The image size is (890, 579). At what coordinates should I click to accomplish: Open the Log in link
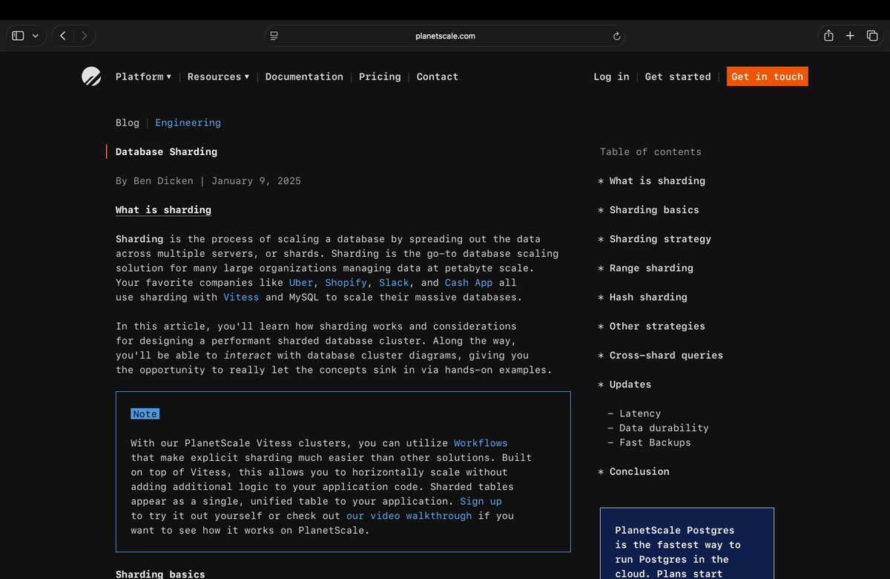(611, 76)
